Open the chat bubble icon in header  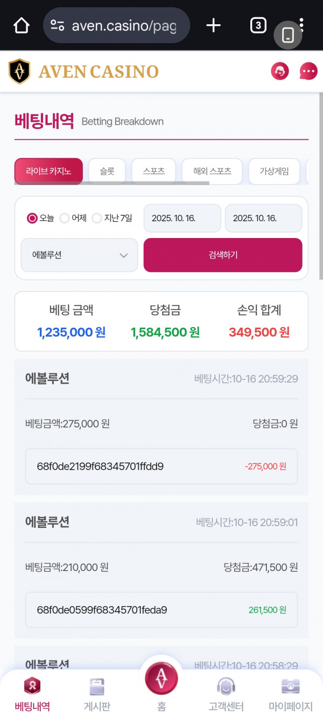point(308,71)
